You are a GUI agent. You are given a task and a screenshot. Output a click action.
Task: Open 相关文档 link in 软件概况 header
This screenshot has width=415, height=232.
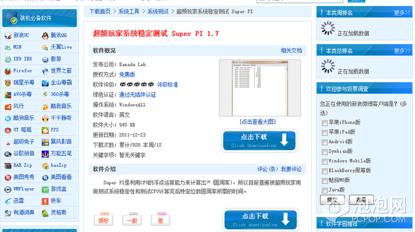(x=291, y=50)
